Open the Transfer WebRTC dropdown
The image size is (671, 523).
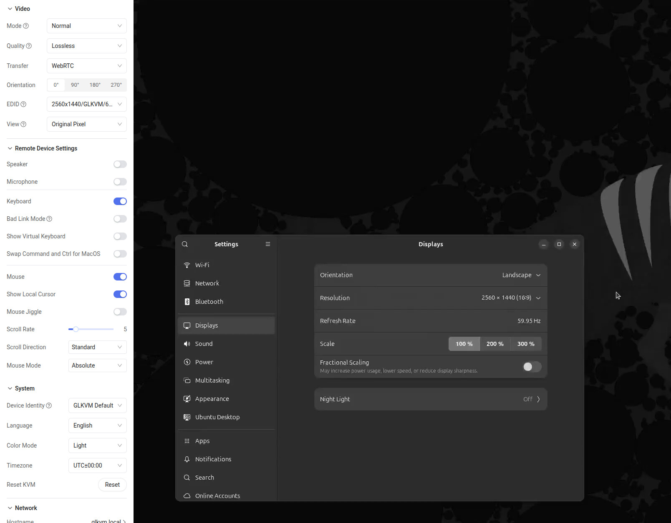tap(86, 66)
